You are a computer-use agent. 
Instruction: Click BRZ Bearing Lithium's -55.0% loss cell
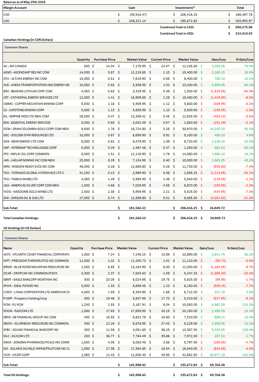click(x=248, y=91)
